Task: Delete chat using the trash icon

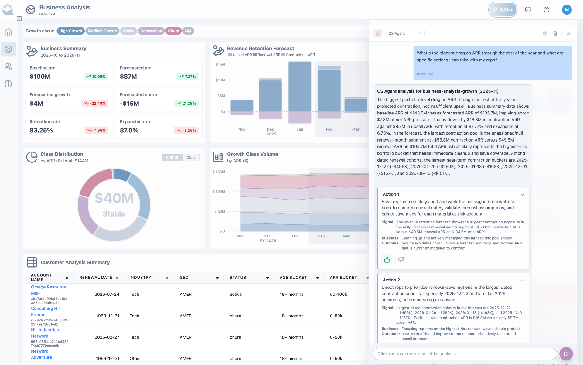Action: click(555, 33)
